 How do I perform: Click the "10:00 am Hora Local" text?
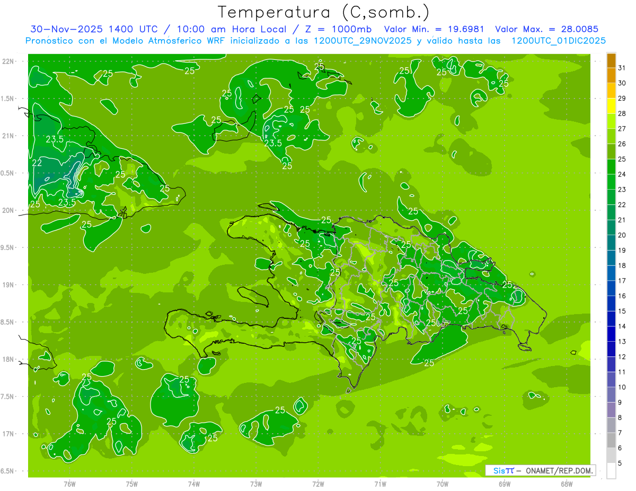tap(231, 29)
